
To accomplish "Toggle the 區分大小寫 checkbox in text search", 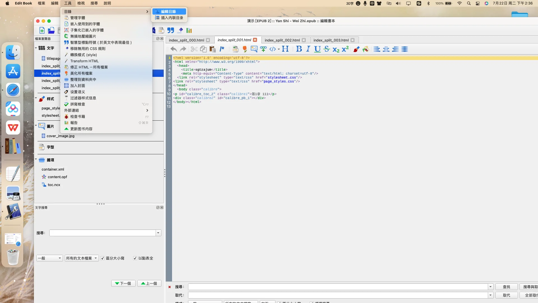I will point(103,258).
